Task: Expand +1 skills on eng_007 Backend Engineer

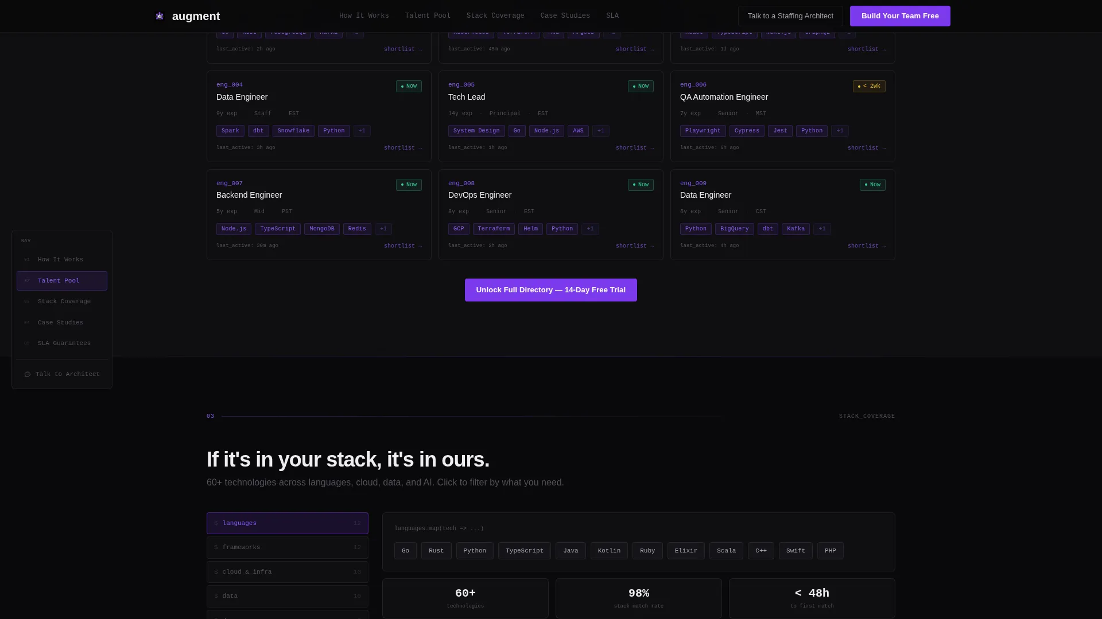Action: (383, 229)
